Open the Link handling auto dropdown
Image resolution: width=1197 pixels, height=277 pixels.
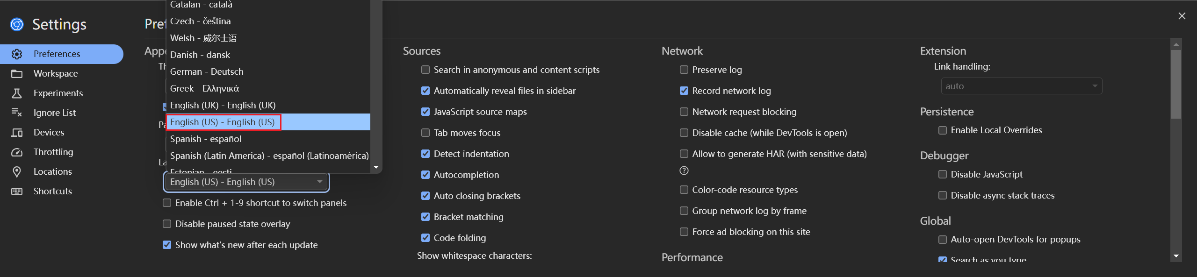[1021, 86]
